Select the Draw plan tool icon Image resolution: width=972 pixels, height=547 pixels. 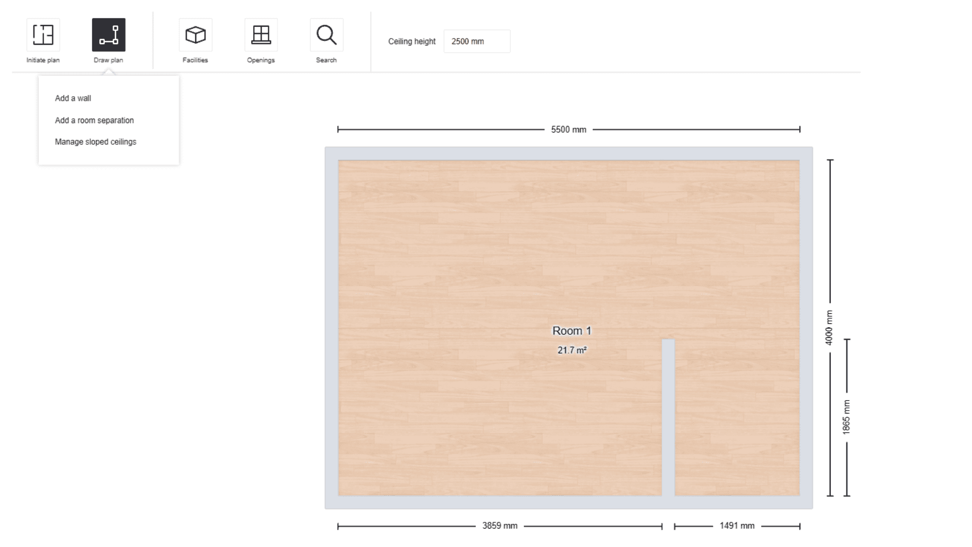tap(108, 35)
